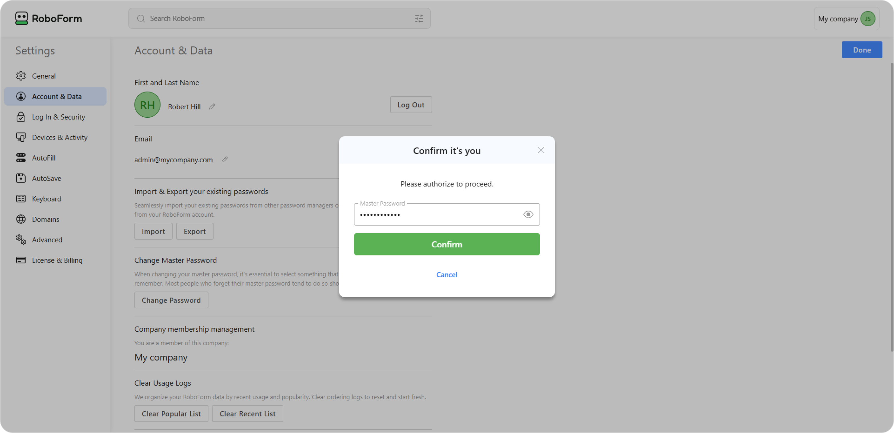The width and height of the screenshot is (894, 433).
Task: Open General settings section
Action: pyautogui.click(x=55, y=76)
